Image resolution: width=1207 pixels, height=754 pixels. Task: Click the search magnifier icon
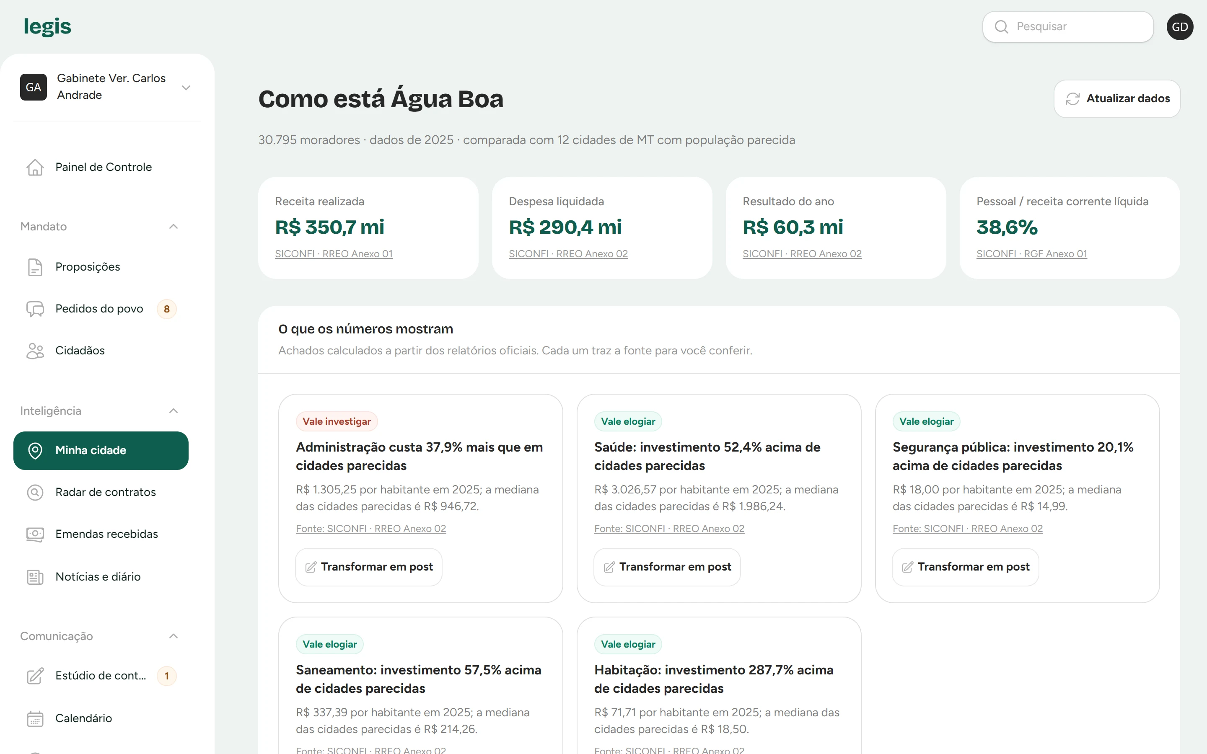tap(1001, 26)
